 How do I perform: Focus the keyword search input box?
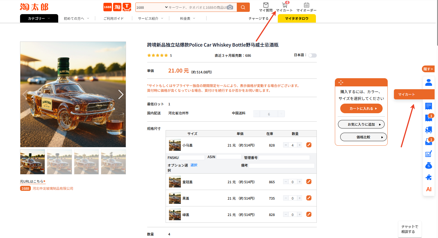coord(198,7)
